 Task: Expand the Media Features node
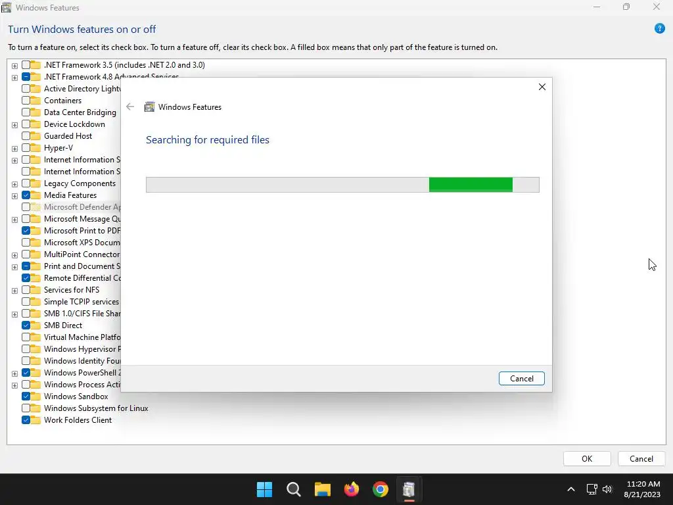tap(14, 196)
